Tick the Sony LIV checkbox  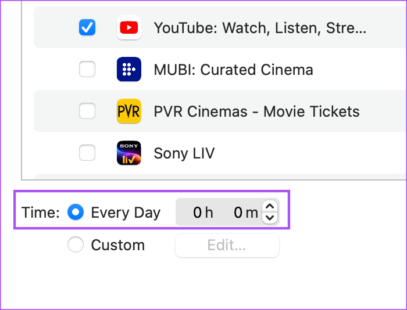click(x=87, y=153)
